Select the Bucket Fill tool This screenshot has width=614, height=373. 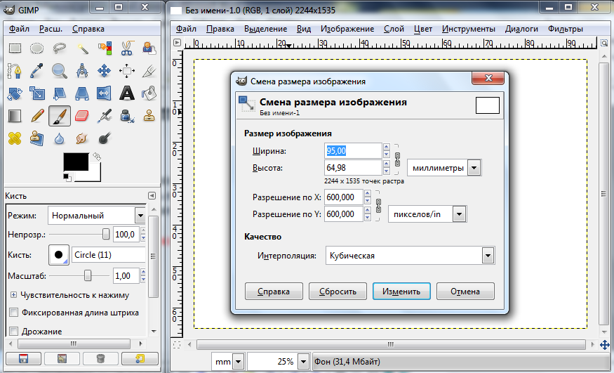point(149,93)
